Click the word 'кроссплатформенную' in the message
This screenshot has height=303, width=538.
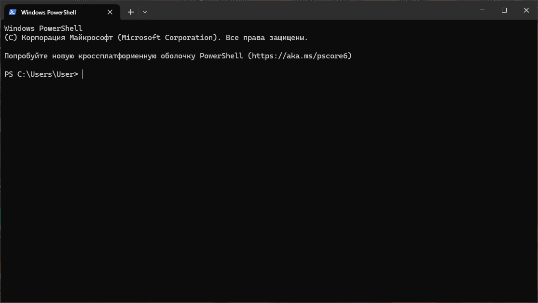coord(117,56)
